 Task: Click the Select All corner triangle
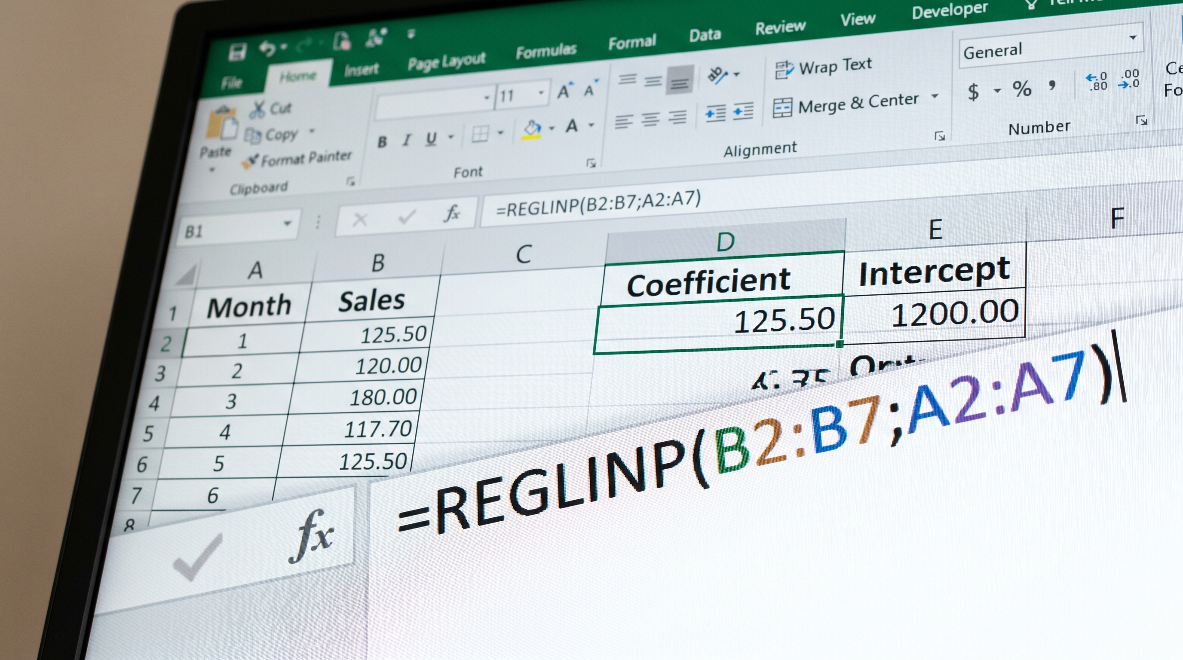click(x=186, y=275)
